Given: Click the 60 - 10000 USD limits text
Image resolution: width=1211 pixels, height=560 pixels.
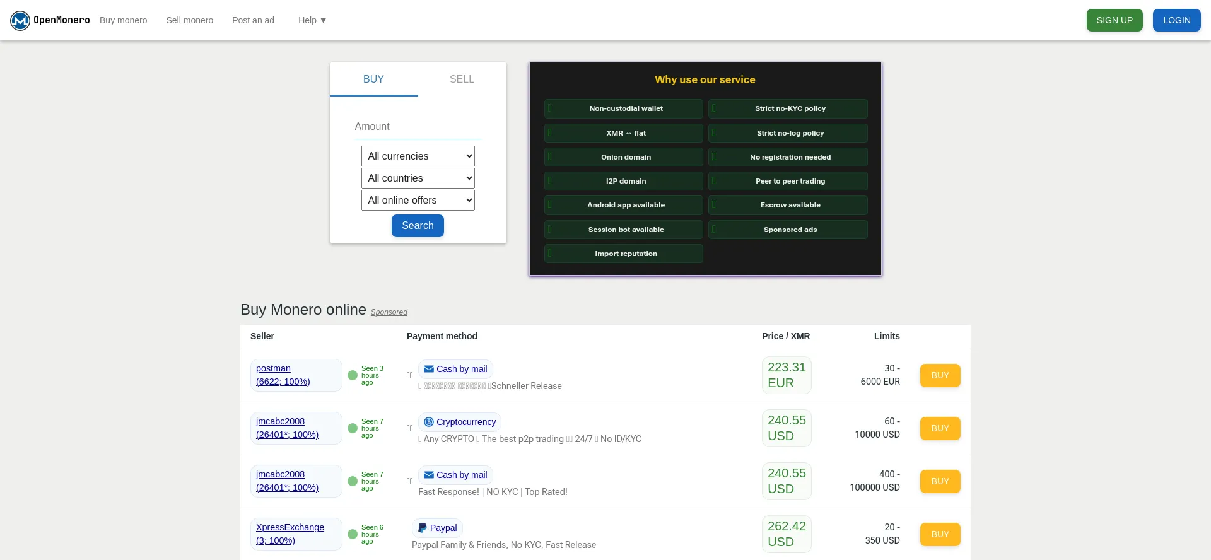Looking at the screenshot, I should 877,428.
